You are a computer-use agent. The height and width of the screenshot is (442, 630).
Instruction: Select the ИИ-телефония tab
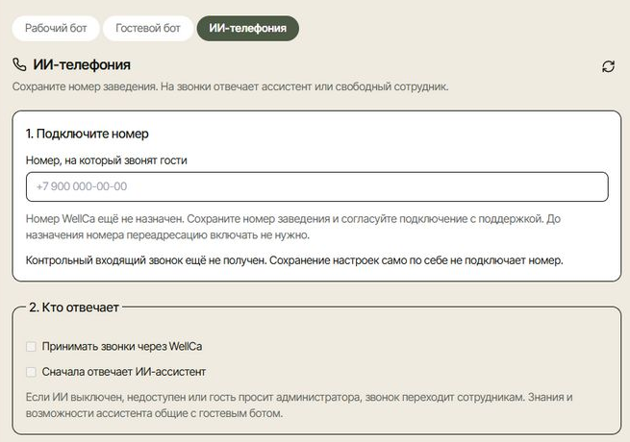pyautogui.click(x=247, y=28)
